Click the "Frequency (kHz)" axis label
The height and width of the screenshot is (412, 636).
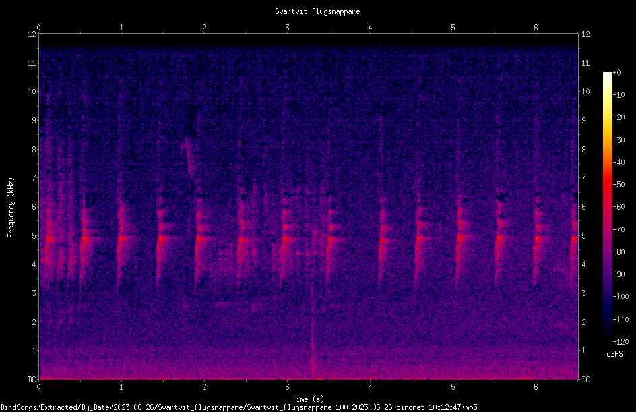11,207
